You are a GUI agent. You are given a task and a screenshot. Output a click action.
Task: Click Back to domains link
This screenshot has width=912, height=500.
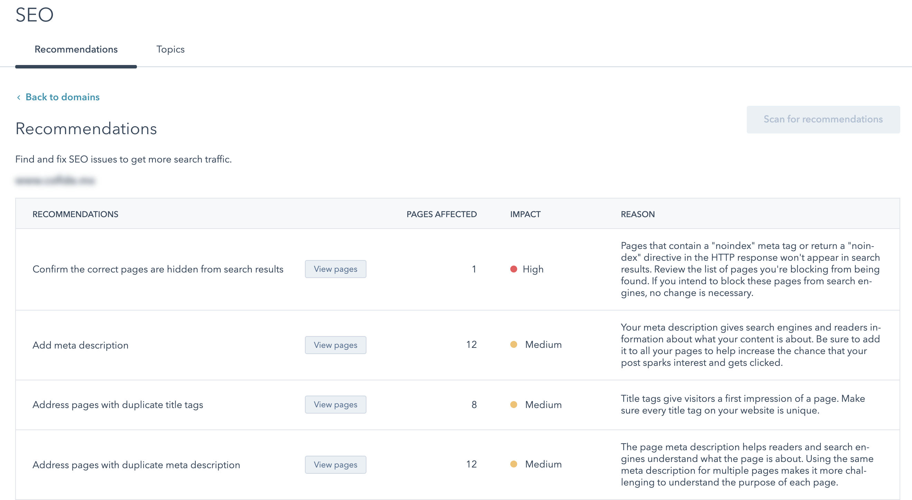62,97
